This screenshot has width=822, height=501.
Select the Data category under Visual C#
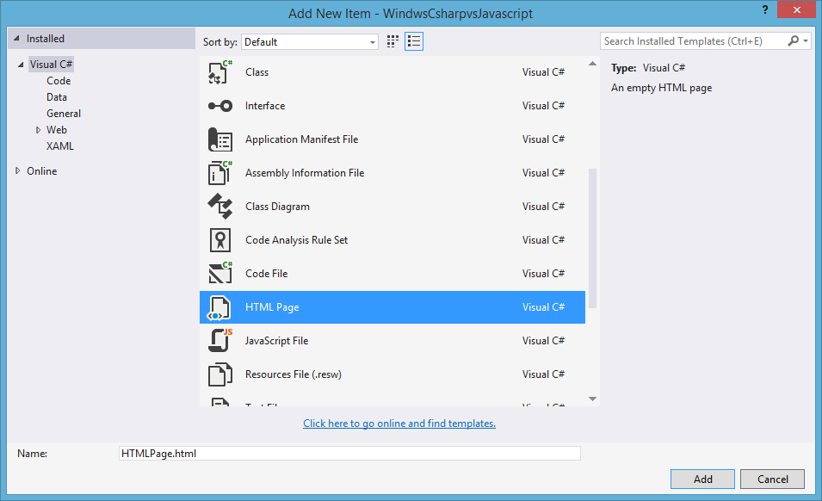pos(57,96)
